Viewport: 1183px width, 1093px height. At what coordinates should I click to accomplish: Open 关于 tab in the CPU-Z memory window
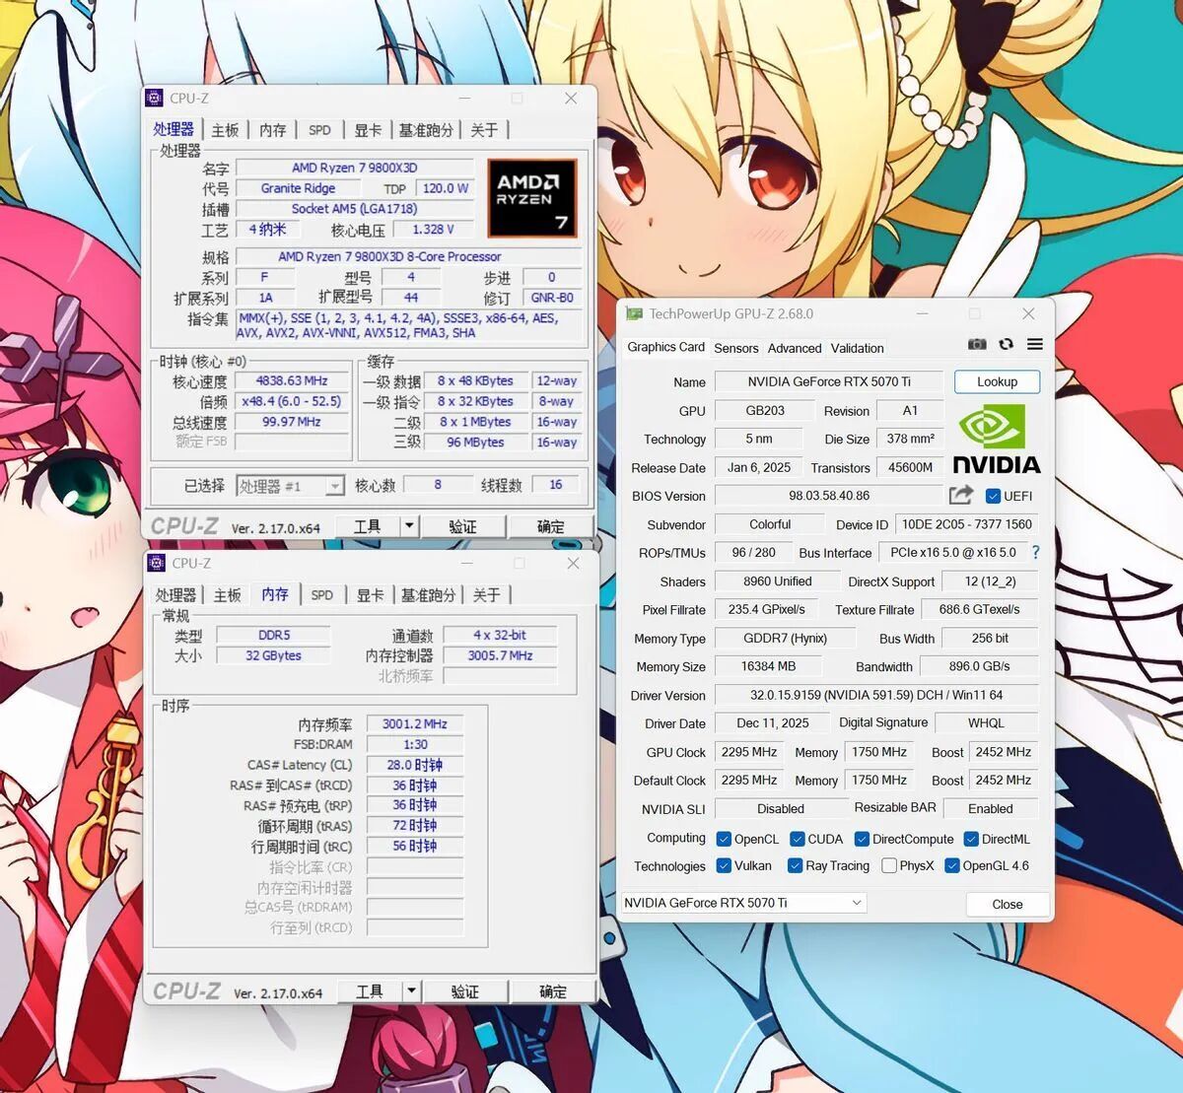486,595
